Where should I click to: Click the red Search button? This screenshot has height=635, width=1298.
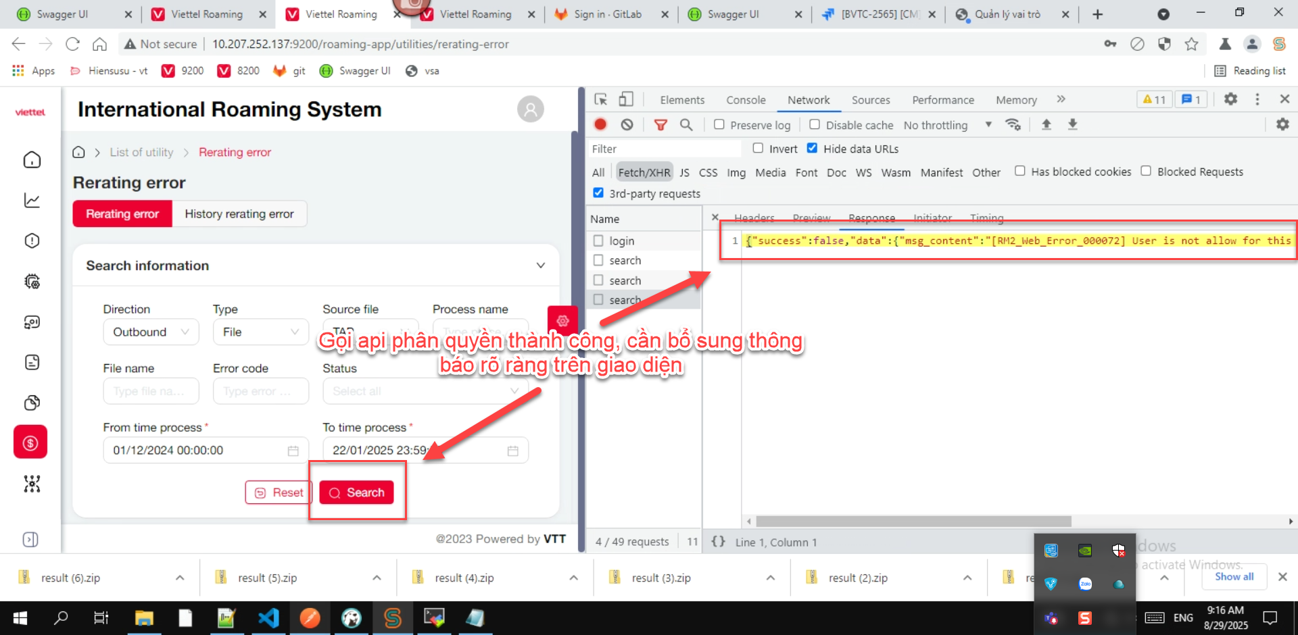[x=356, y=492]
